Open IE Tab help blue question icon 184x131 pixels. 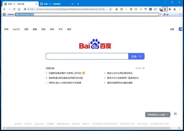click(x=167, y=14)
